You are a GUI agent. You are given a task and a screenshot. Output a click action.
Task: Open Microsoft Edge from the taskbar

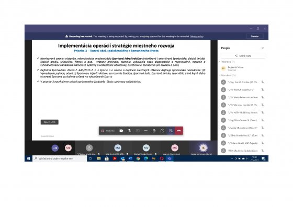146,158
